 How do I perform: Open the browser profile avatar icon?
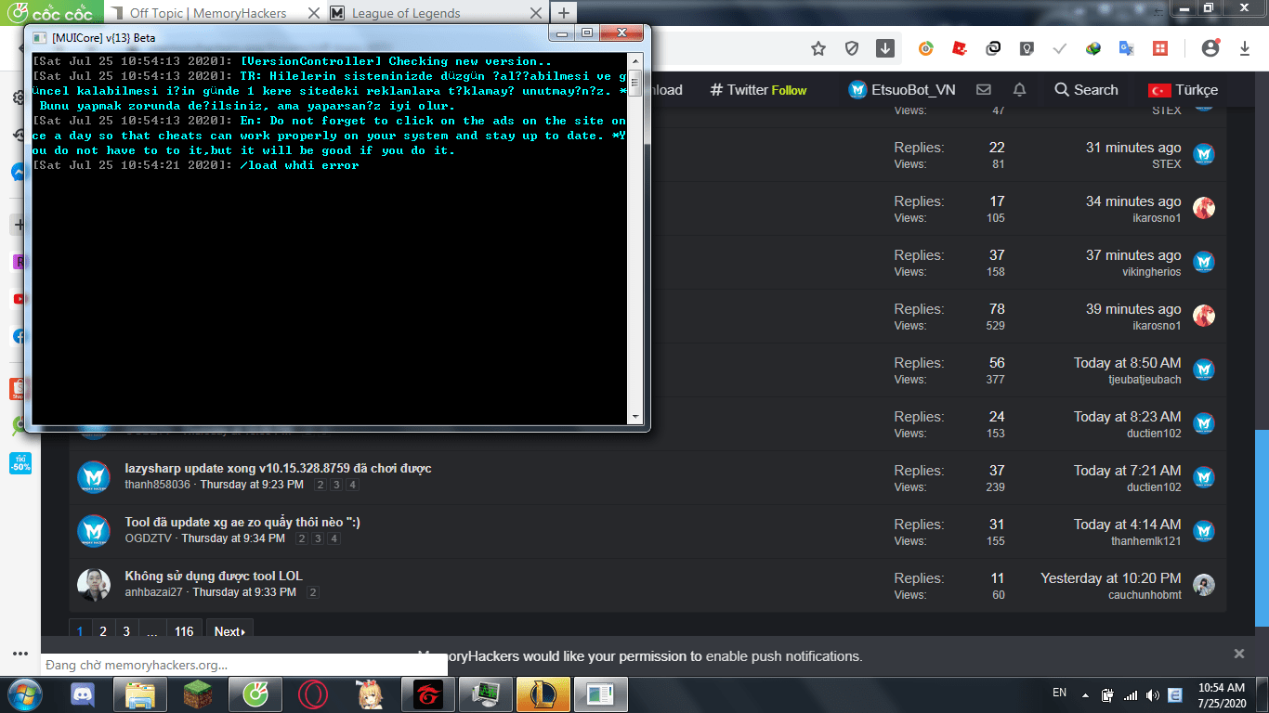click(x=1210, y=48)
